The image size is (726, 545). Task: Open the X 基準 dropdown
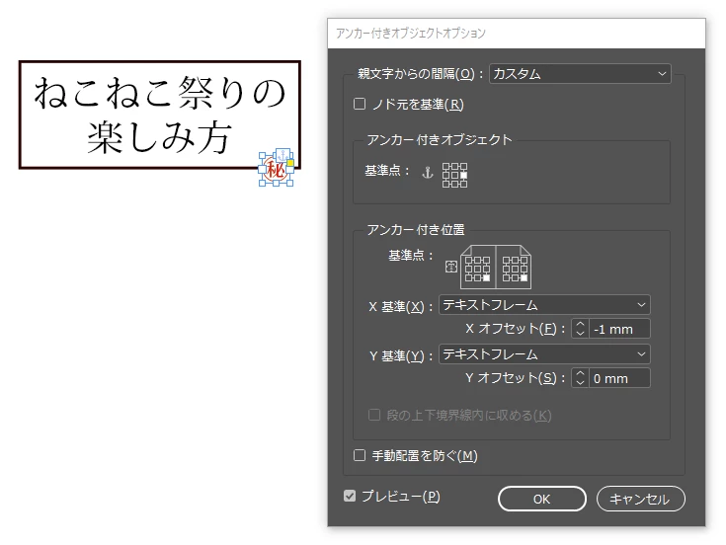(x=544, y=305)
